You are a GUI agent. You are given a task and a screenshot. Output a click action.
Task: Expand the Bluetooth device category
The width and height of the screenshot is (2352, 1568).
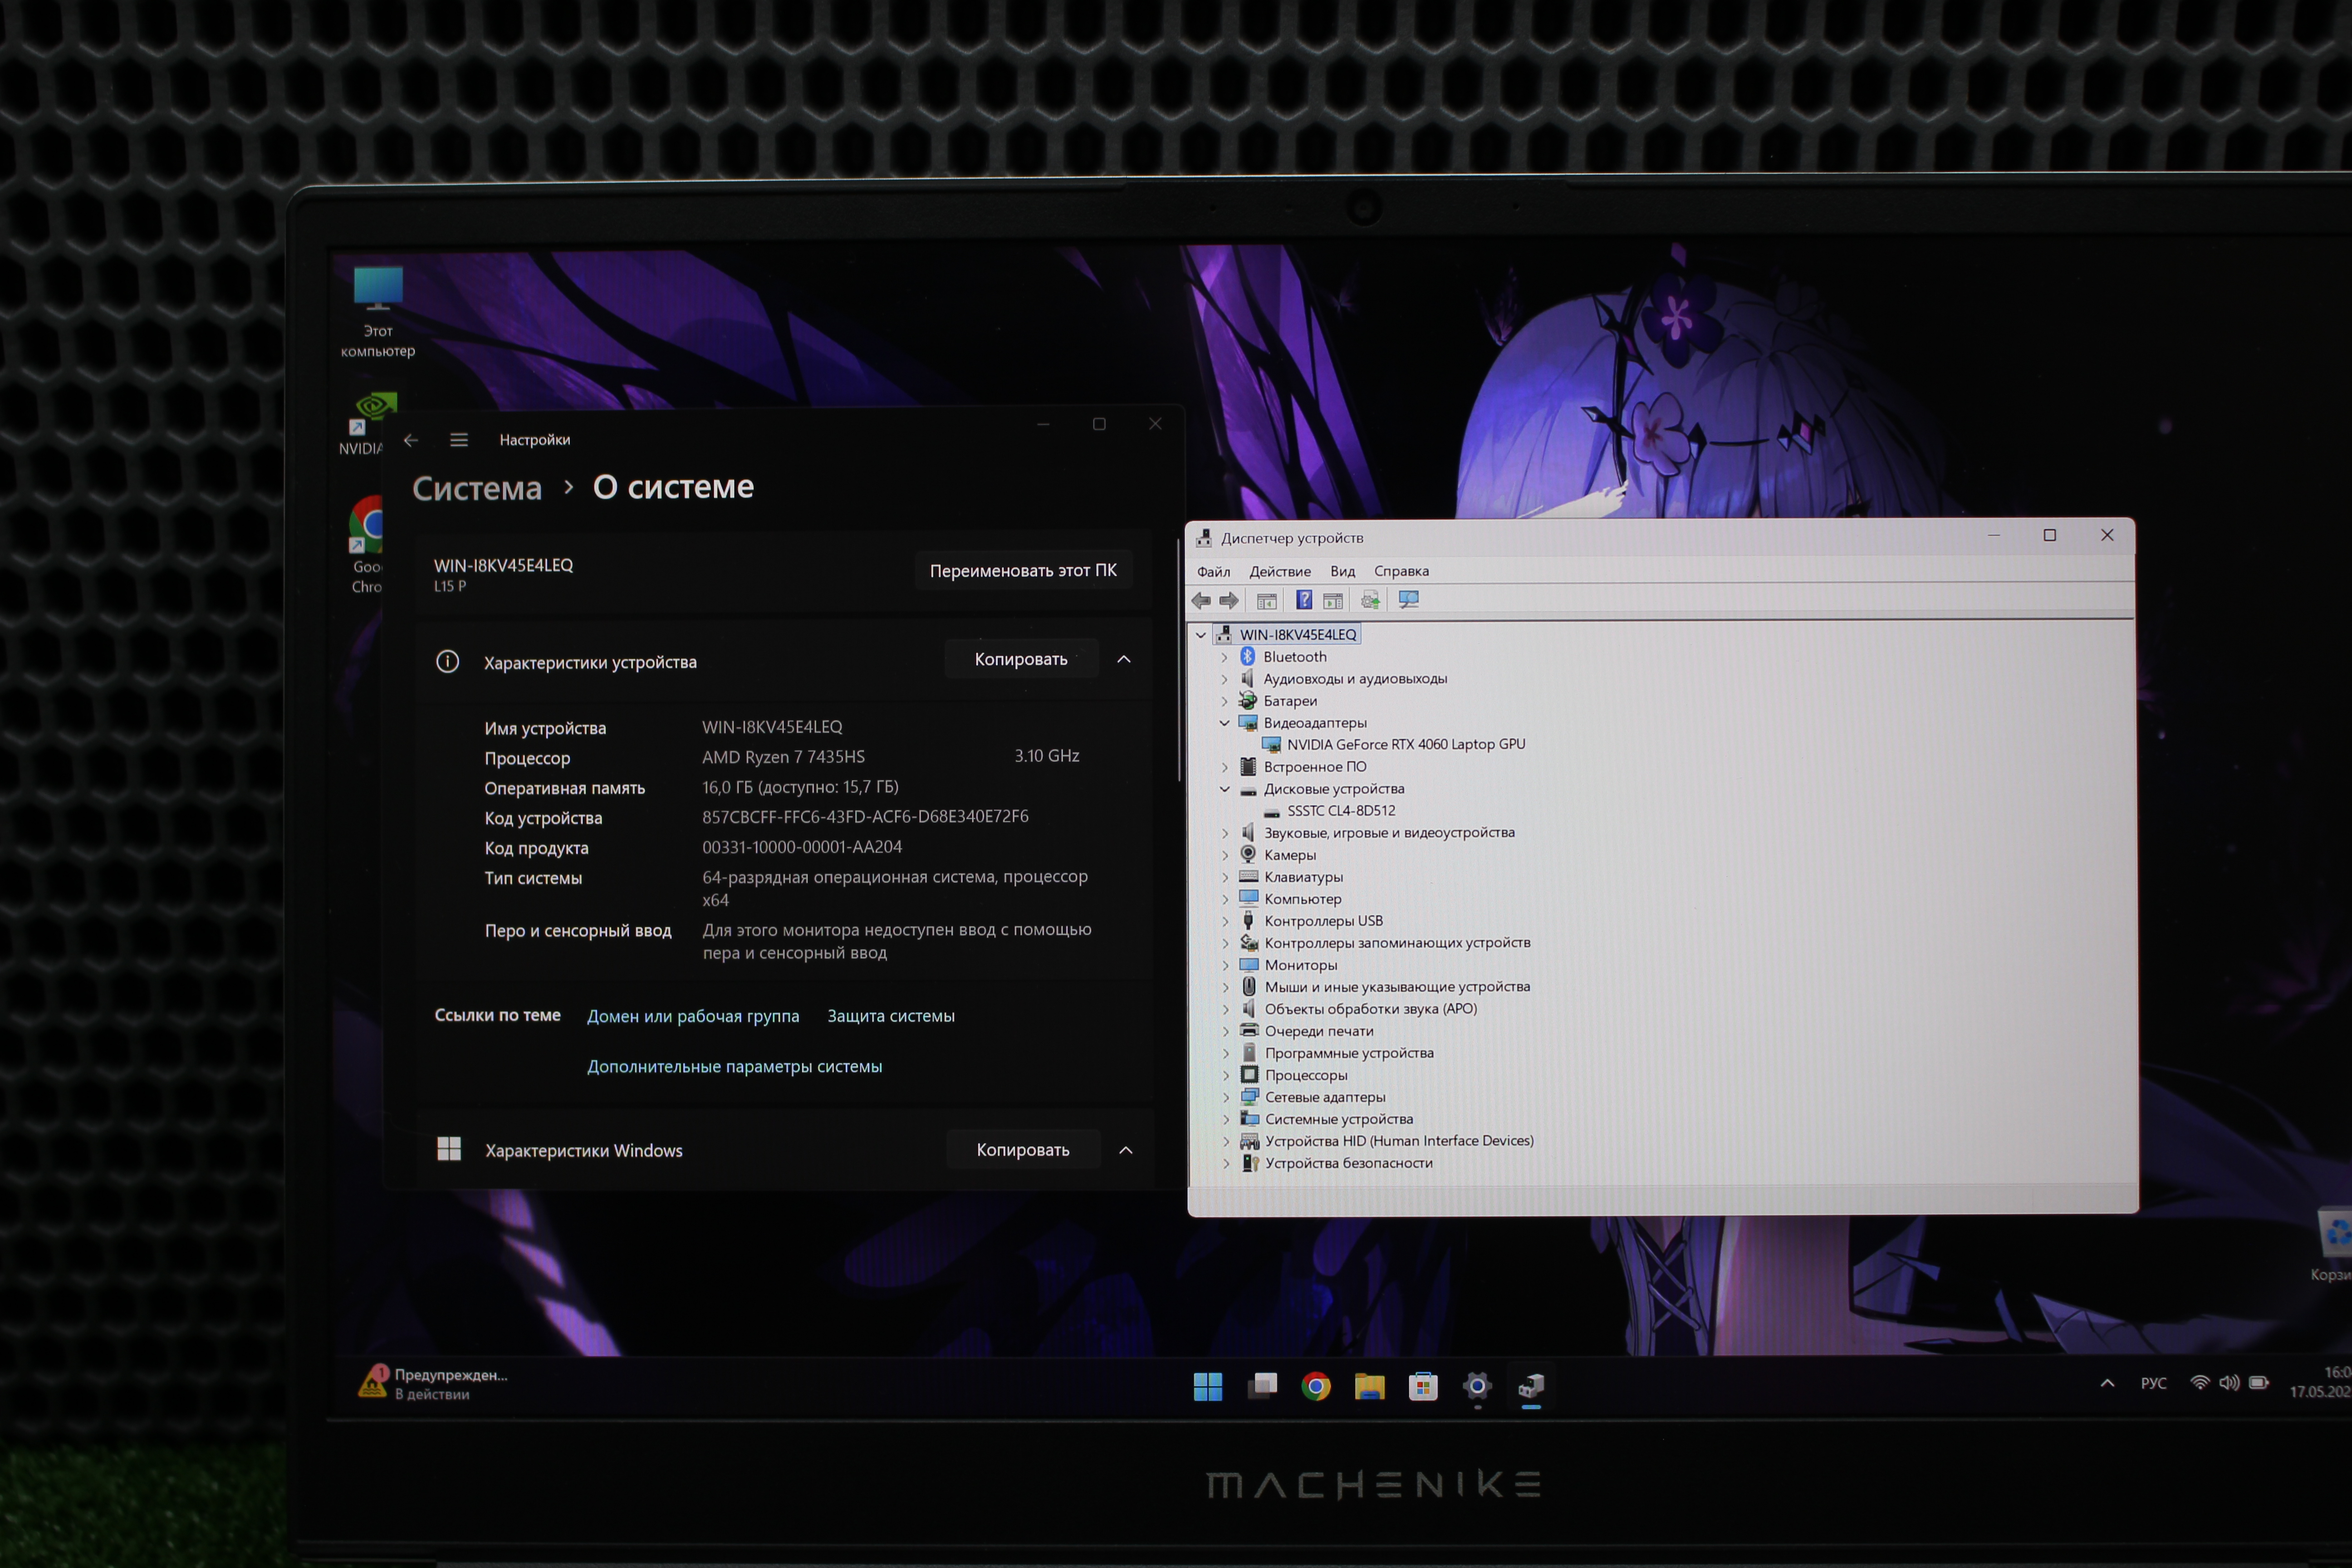(1225, 657)
